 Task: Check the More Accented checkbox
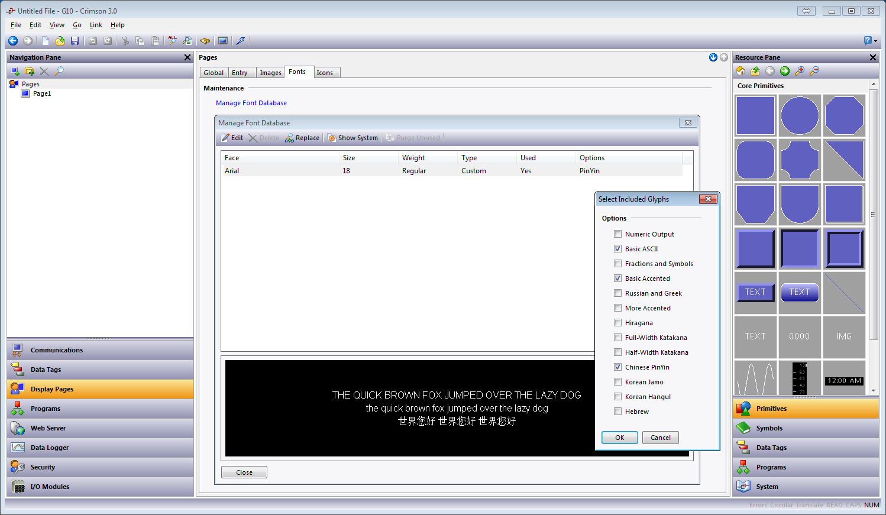point(617,308)
